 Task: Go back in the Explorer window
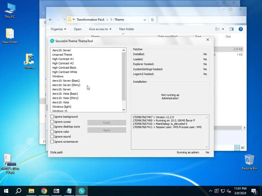click(50, 20)
